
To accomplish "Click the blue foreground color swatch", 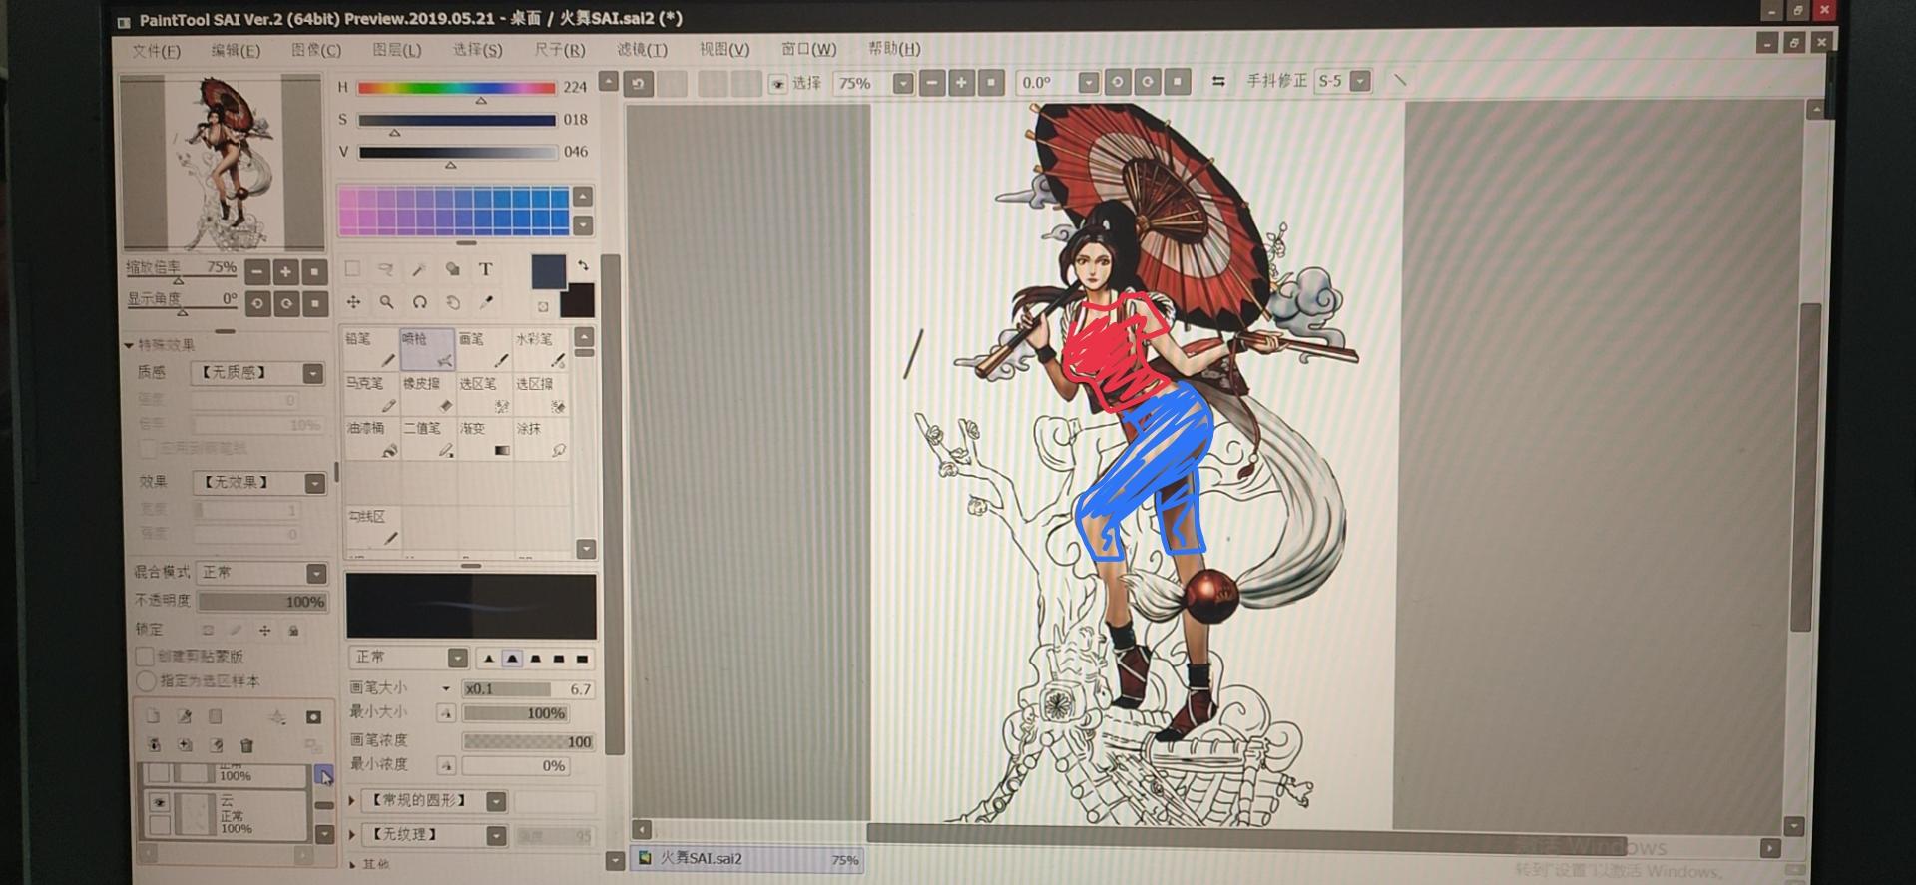I will (548, 271).
